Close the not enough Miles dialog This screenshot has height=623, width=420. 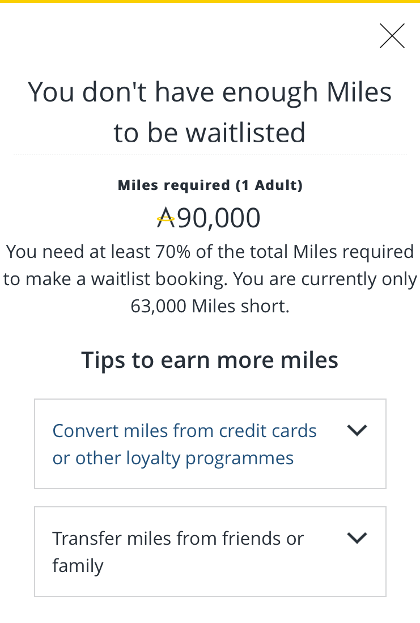[392, 36]
